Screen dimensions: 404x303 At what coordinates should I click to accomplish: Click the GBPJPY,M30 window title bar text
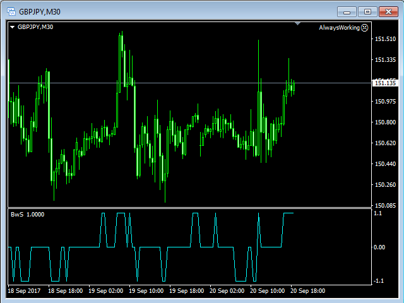pyautogui.click(x=39, y=11)
